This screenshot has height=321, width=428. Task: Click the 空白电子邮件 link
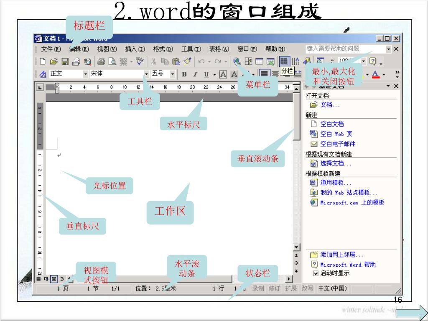[338, 144]
